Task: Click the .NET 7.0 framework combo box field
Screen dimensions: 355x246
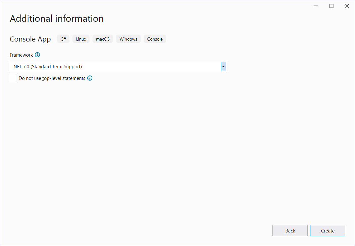Action: pos(115,66)
